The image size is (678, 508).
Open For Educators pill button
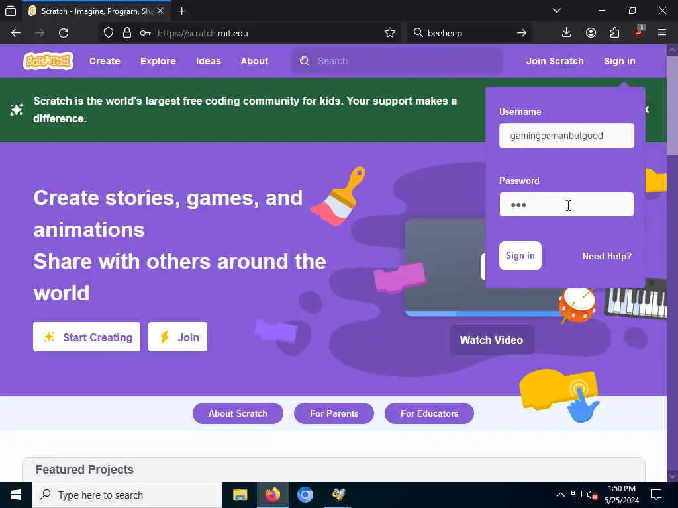coord(429,413)
